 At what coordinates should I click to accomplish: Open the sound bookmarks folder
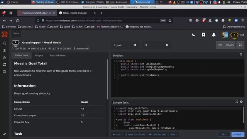tap(65, 27)
